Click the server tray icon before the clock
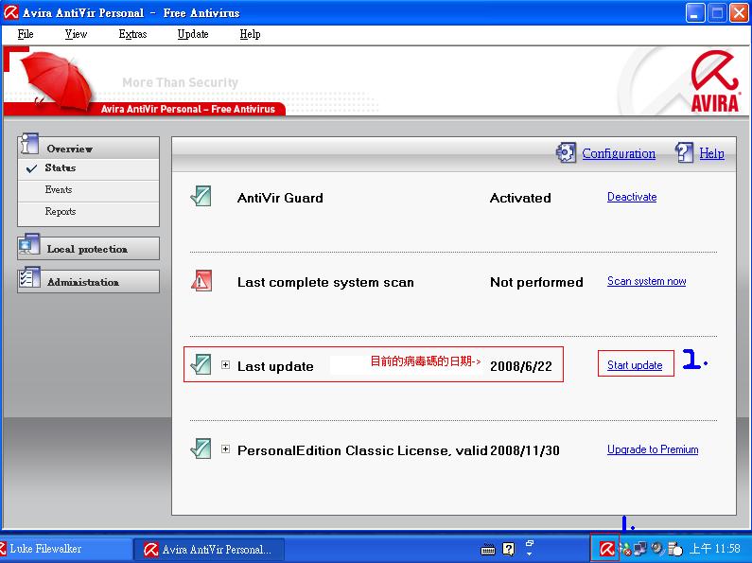The image size is (752, 563). (x=674, y=549)
